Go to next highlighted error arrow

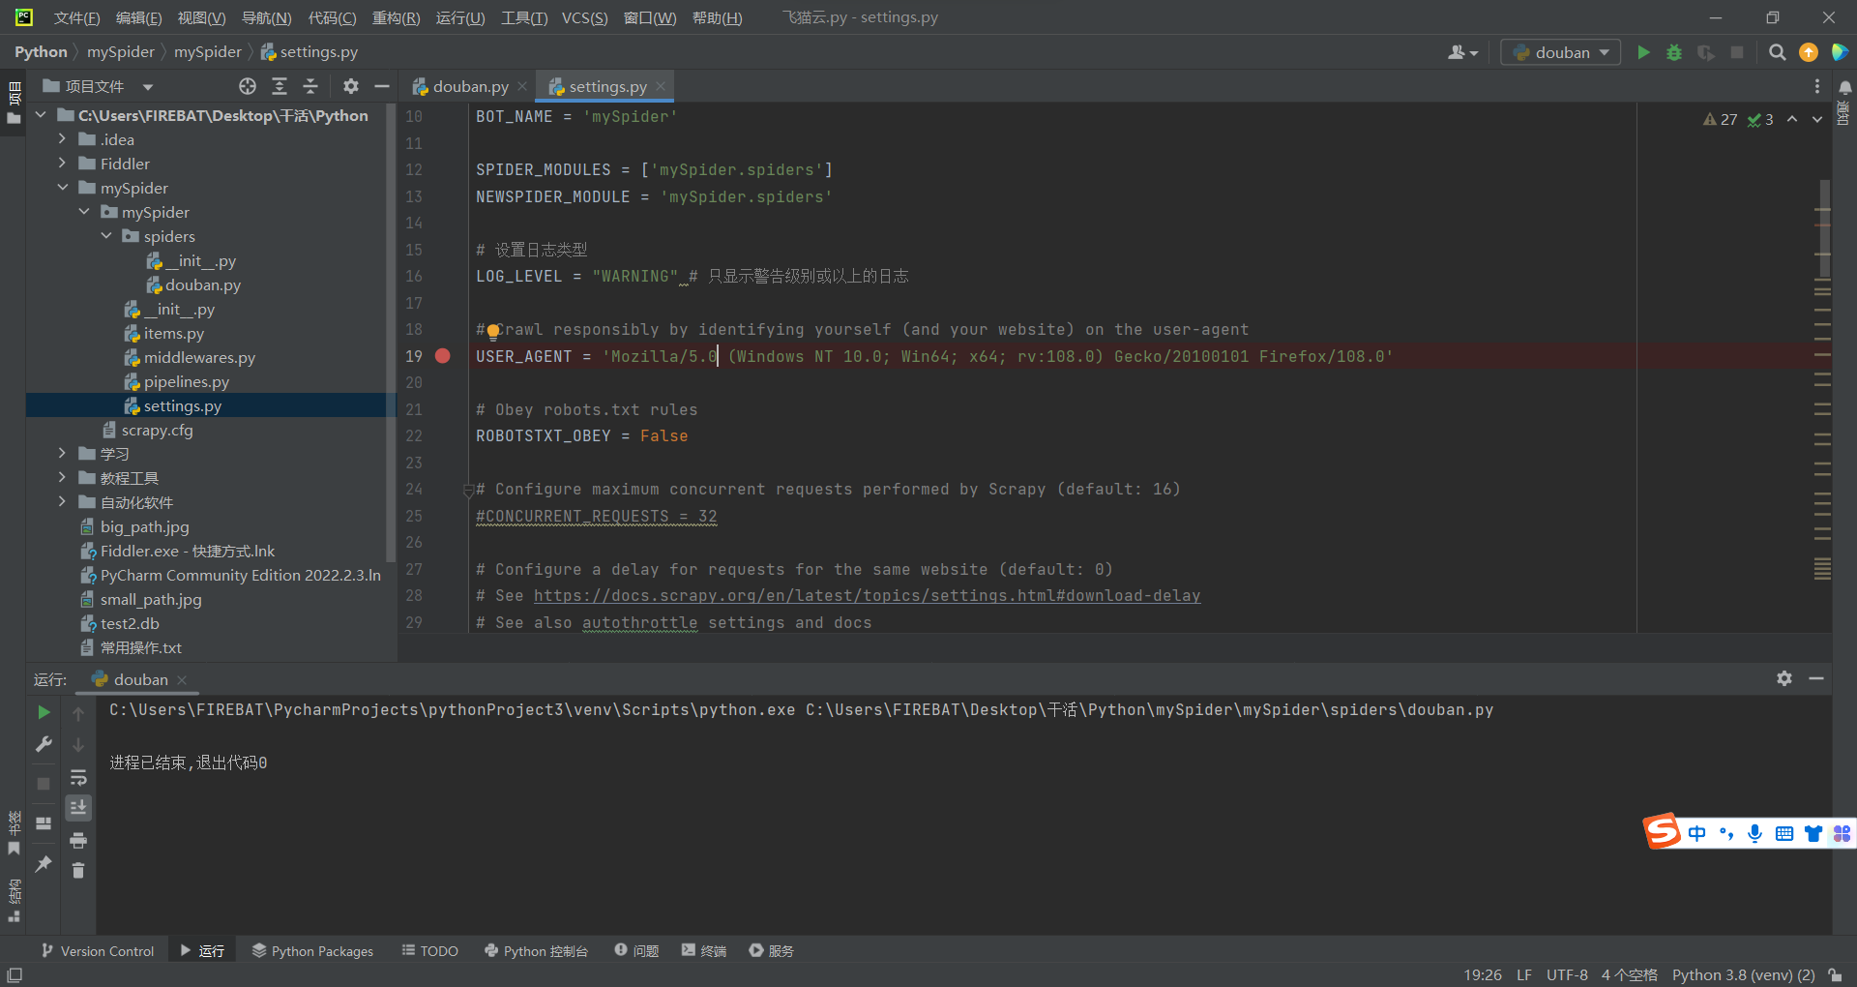coord(1817,119)
